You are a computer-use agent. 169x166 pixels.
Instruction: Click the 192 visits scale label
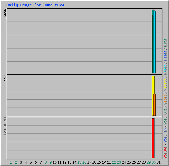[x=5, y=78]
